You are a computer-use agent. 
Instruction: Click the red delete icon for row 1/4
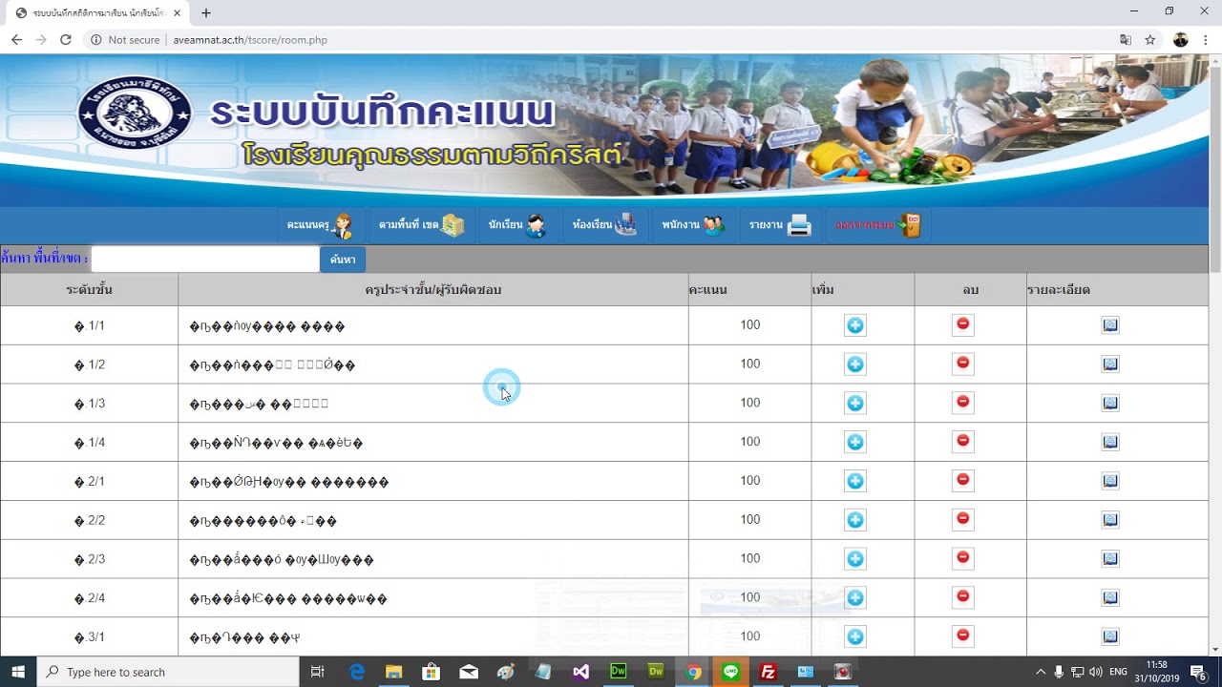click(x=963, y=441)
